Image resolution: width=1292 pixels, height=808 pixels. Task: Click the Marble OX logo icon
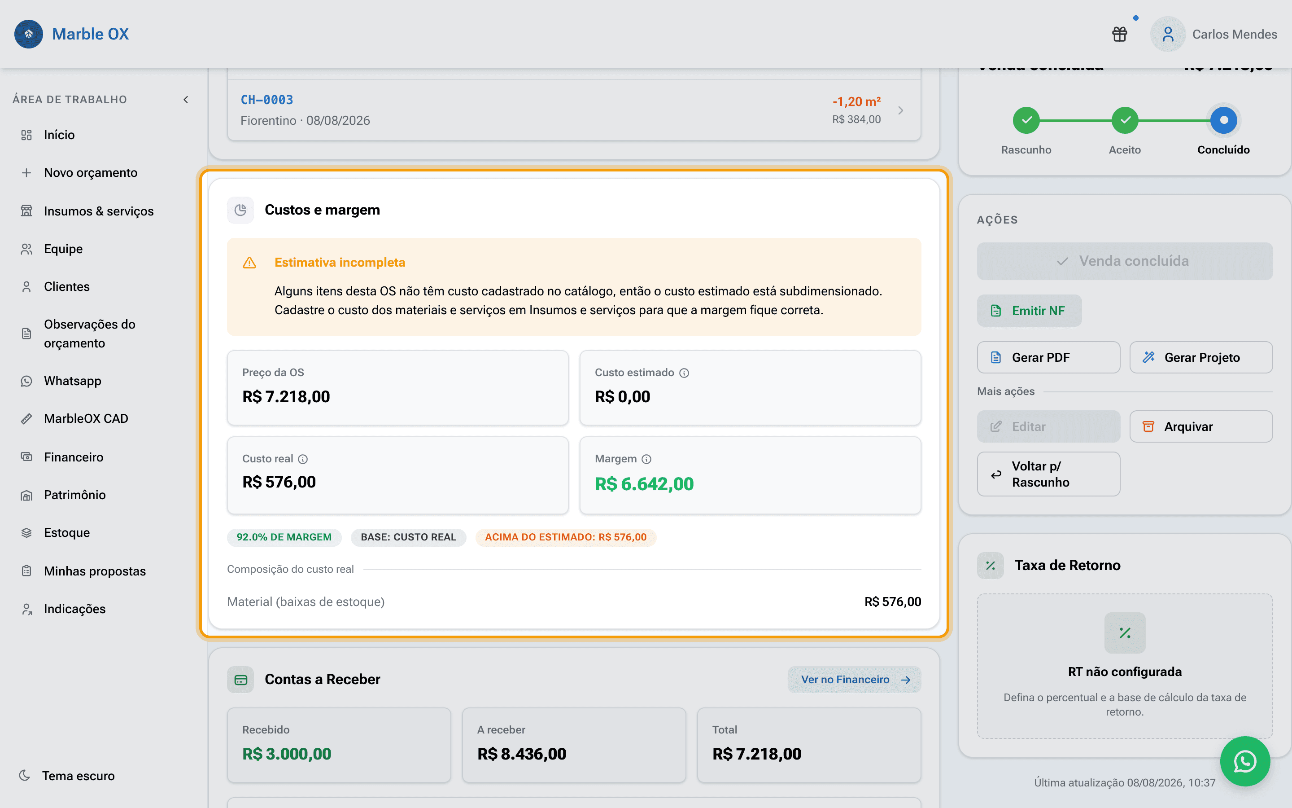pyautogui.click(x=29, y=34)
